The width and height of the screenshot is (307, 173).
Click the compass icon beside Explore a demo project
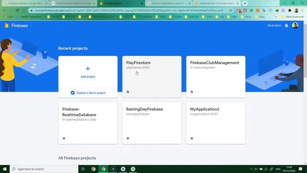[72, 93]
